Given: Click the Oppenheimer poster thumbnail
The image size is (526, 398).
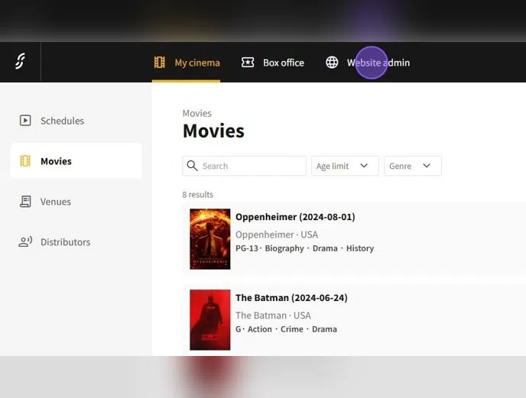Looking at the screenshot, I should tap(209, 239).
